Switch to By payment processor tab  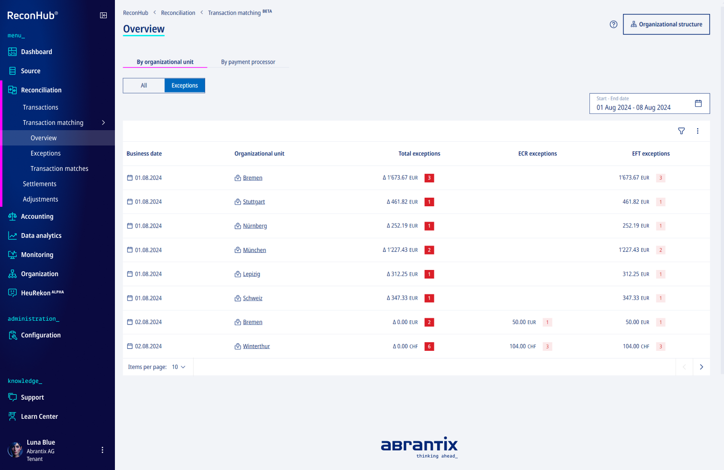click(248, 62)
